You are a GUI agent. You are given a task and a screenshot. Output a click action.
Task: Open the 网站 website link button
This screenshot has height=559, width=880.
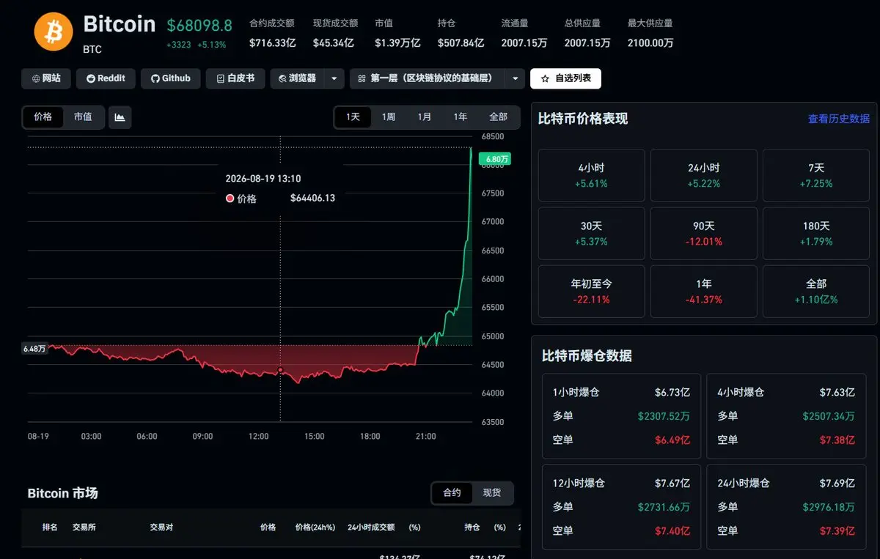[x=46, y=78]
